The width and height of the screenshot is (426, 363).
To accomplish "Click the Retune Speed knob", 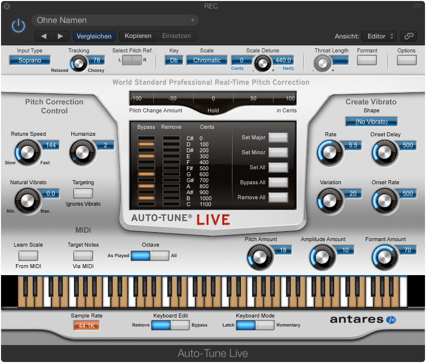I will pos(27,153).
